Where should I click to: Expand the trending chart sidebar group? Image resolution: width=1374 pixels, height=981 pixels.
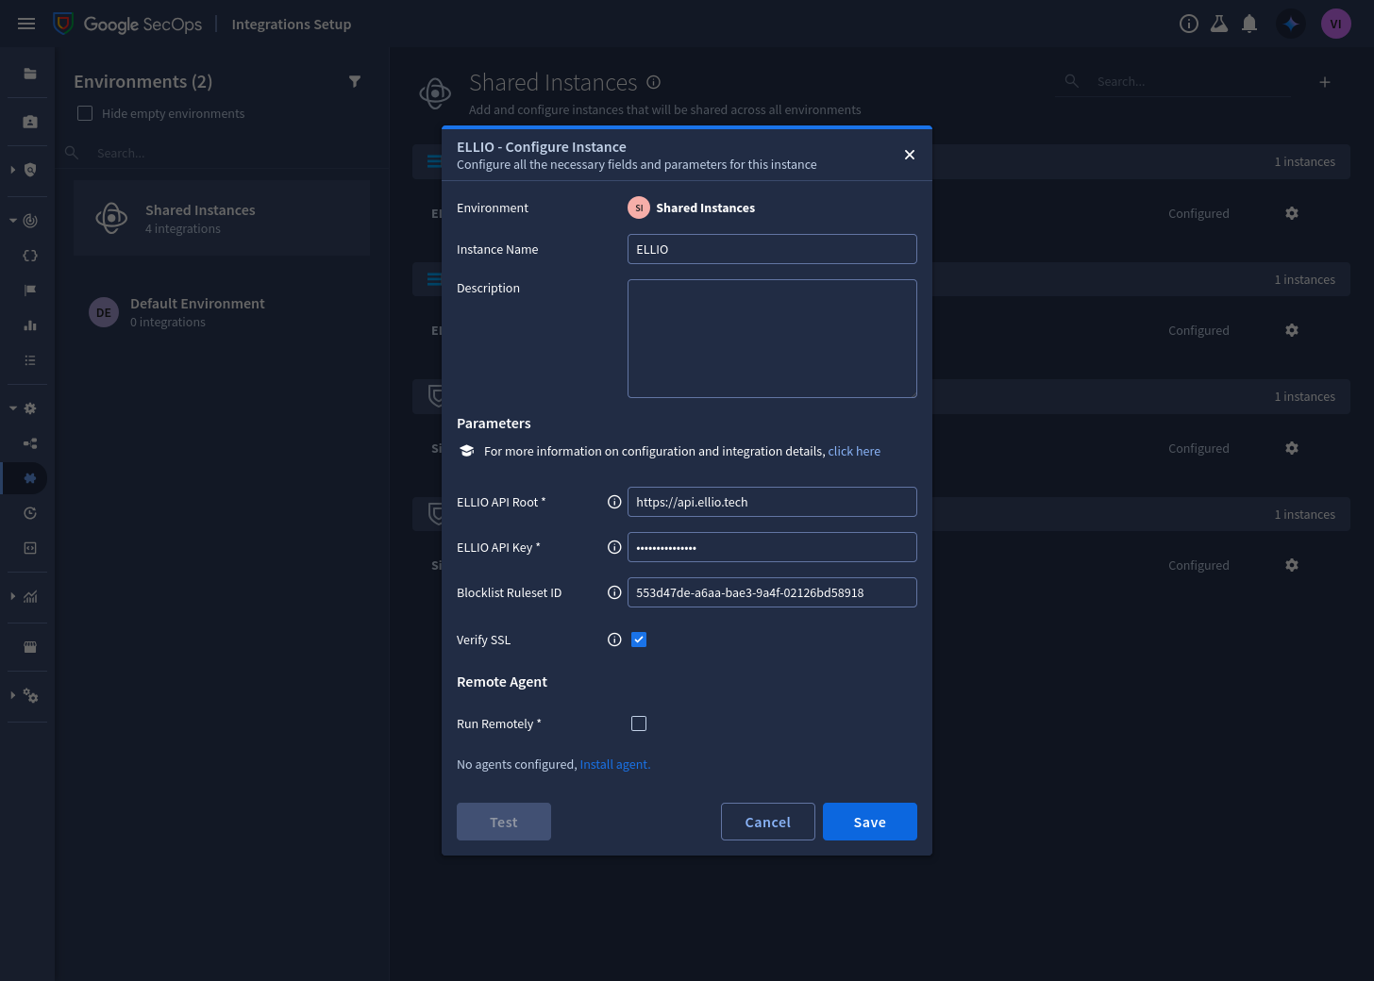12,596
